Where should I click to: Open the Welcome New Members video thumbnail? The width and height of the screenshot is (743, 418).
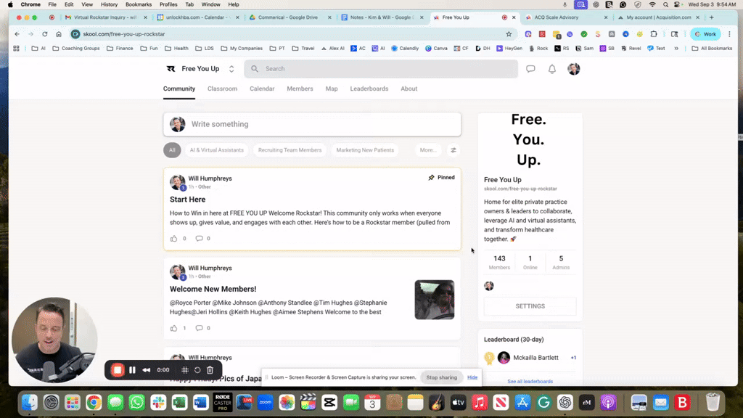(x=435, y=300)
